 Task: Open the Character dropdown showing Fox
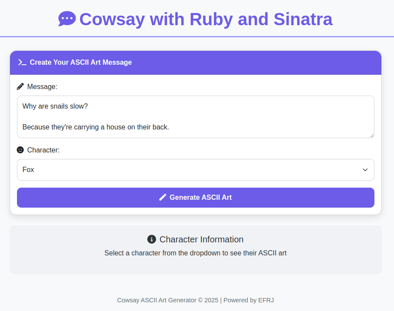coord(196,170)
